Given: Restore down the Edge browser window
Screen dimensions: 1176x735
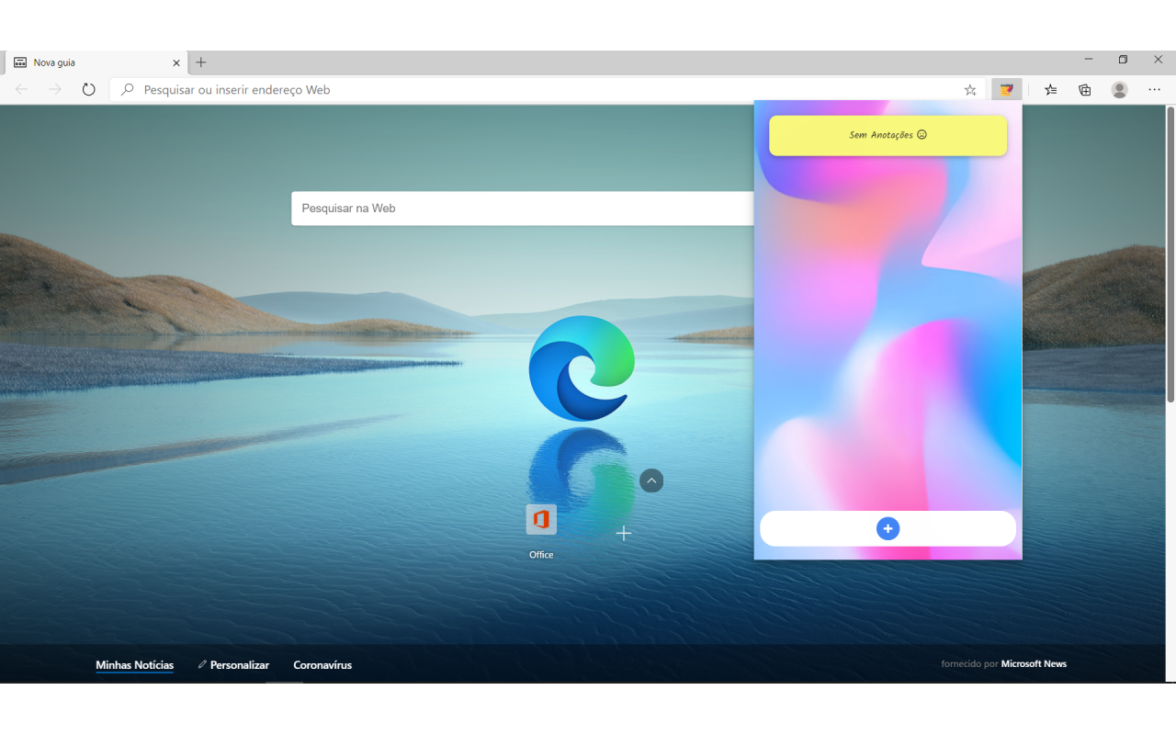Looking at the screenshot, I should [1123, 59].
